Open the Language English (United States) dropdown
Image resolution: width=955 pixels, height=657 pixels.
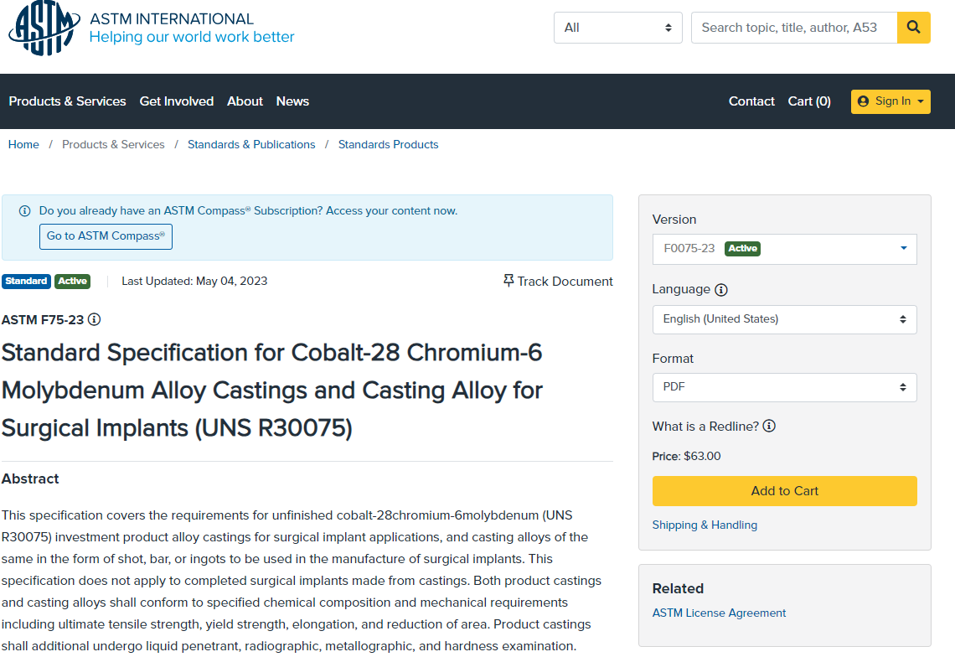pos(784,319)
